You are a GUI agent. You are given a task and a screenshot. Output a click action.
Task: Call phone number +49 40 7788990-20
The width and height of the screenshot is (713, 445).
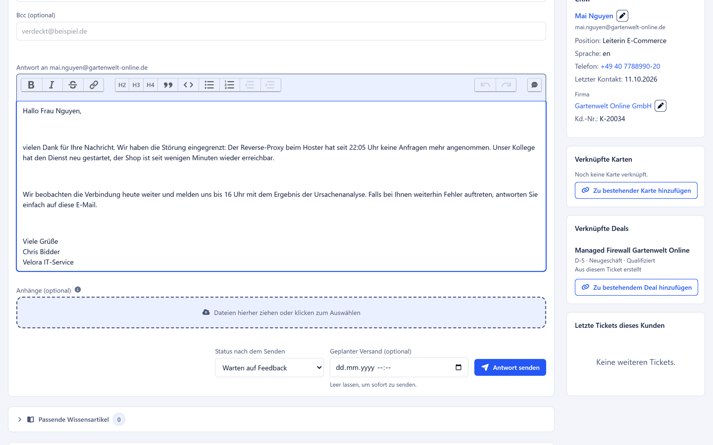click(x=630, y=66)
